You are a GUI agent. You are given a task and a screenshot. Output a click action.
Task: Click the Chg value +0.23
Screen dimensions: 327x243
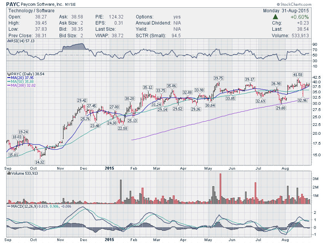pyautogui.click(x=303, y=23)
